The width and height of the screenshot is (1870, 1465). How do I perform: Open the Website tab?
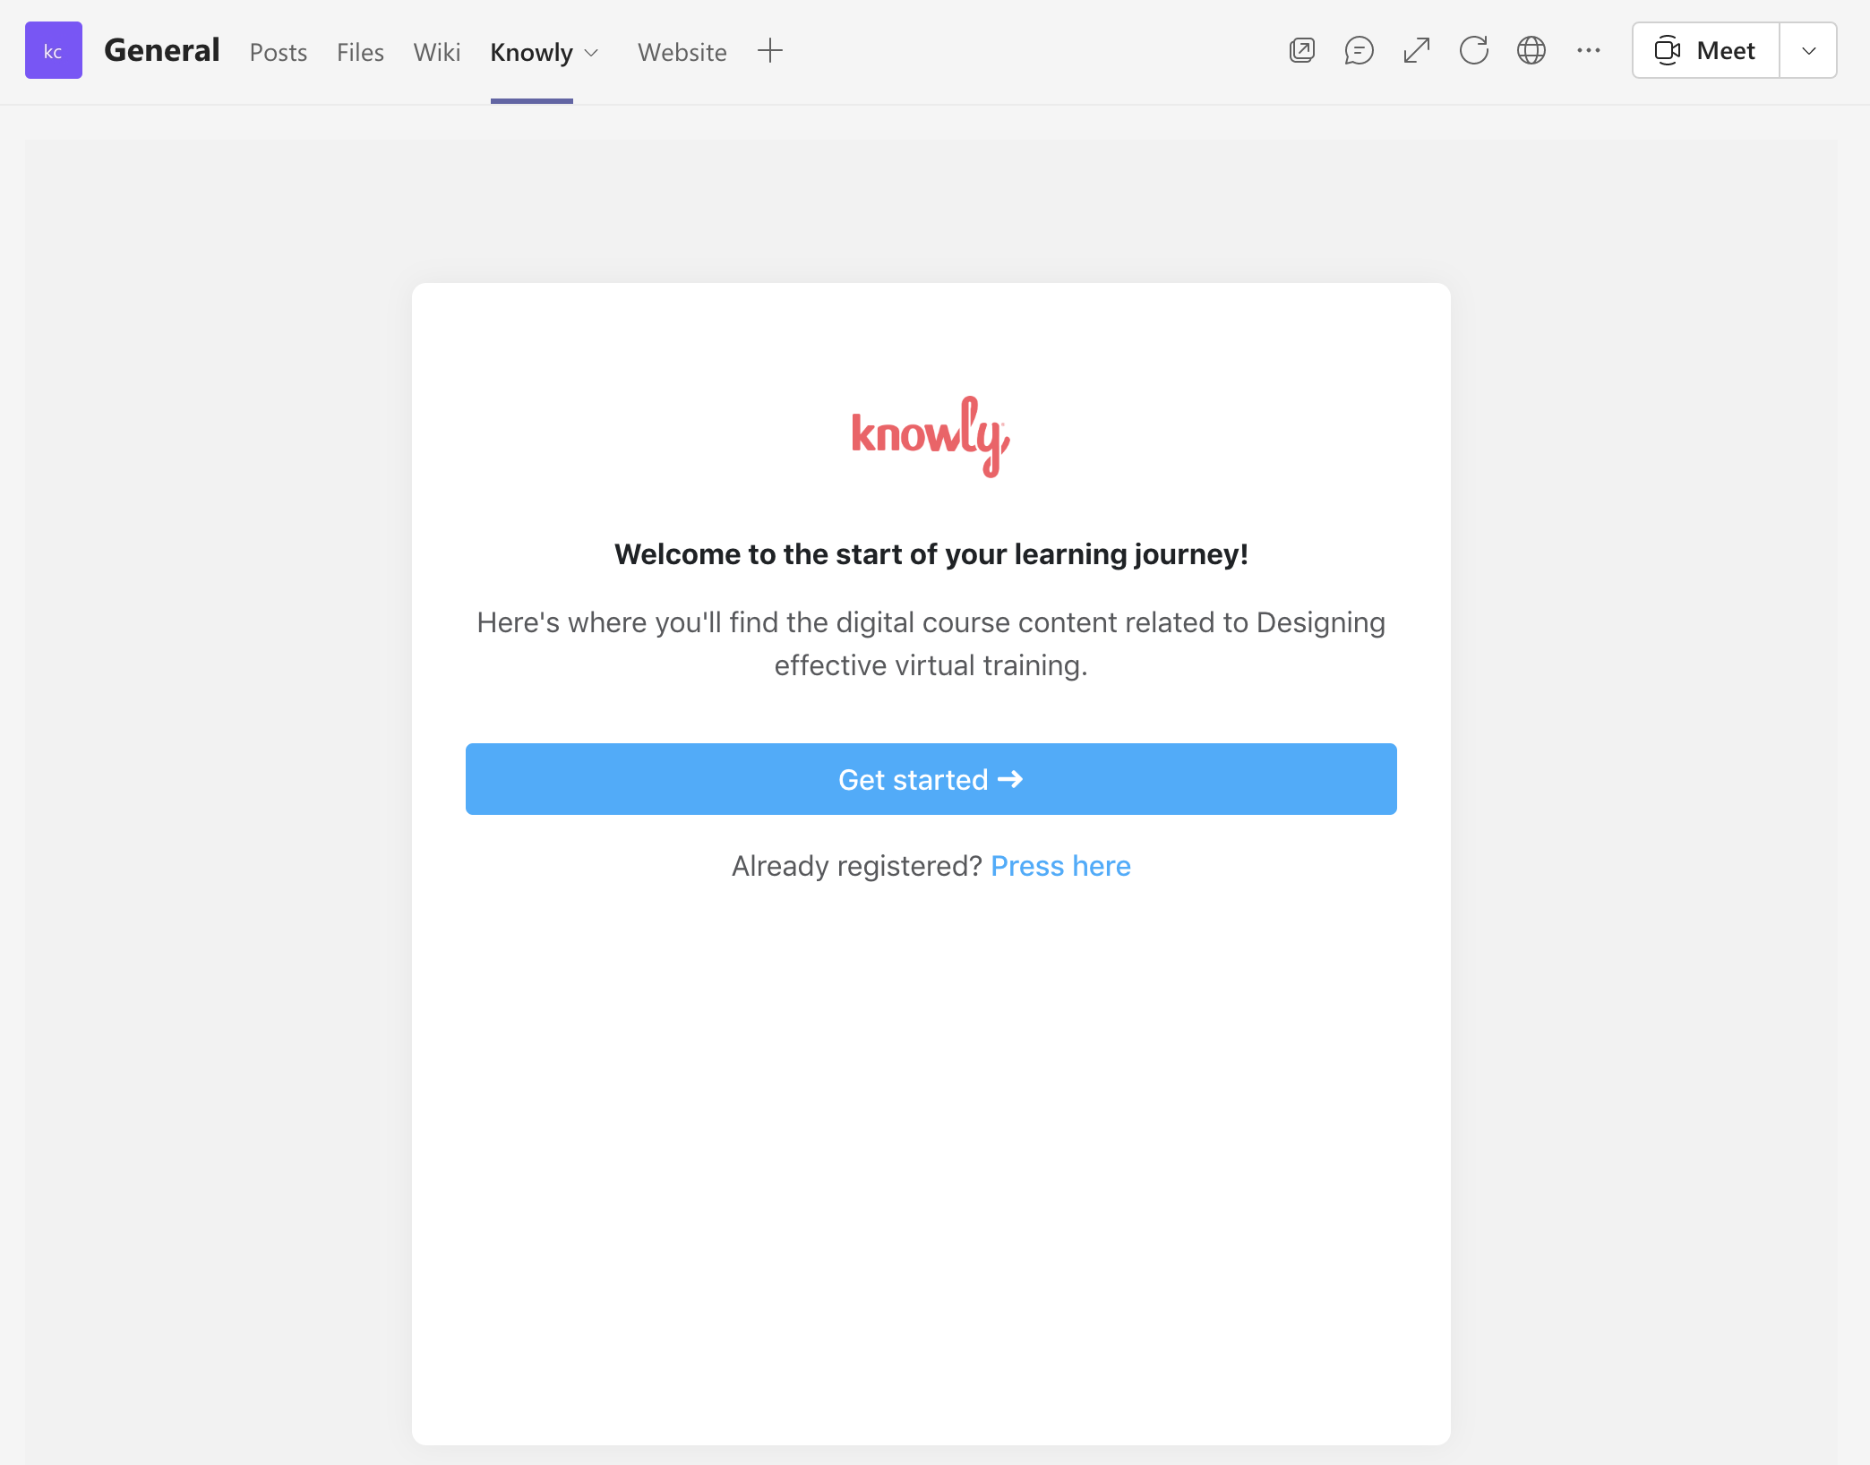[682, 53]
